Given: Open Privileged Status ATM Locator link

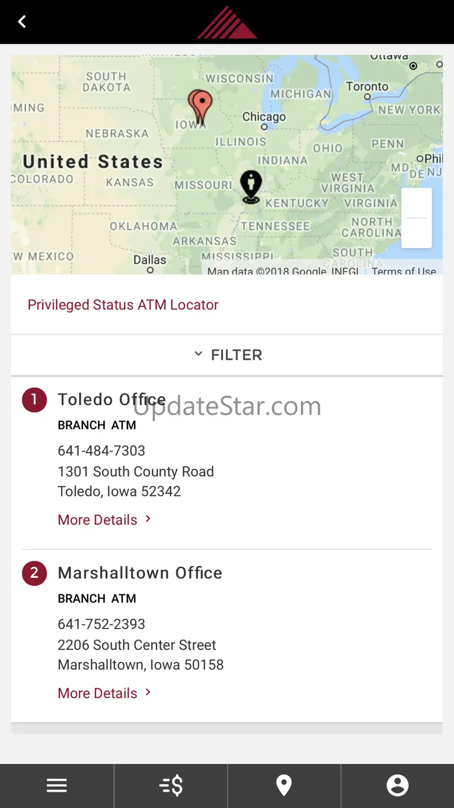Looking at the screenshot, I should (x=123, y=305).
